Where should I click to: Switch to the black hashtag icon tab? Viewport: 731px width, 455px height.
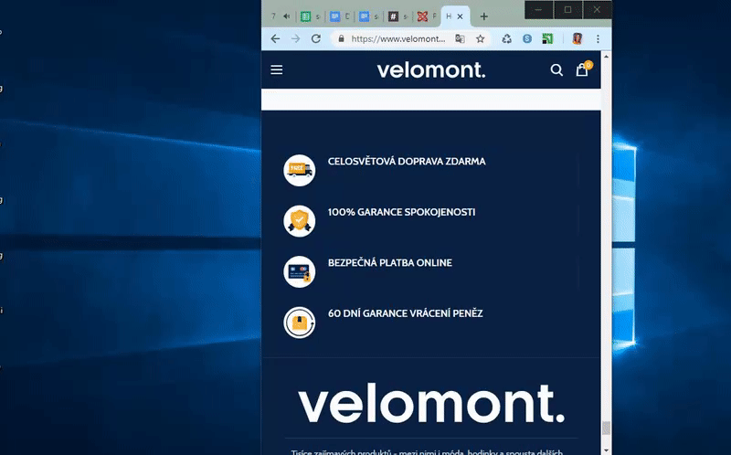[394, 16]
